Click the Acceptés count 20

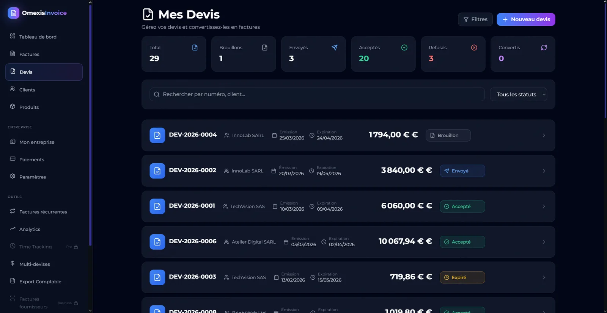point(364,58)
